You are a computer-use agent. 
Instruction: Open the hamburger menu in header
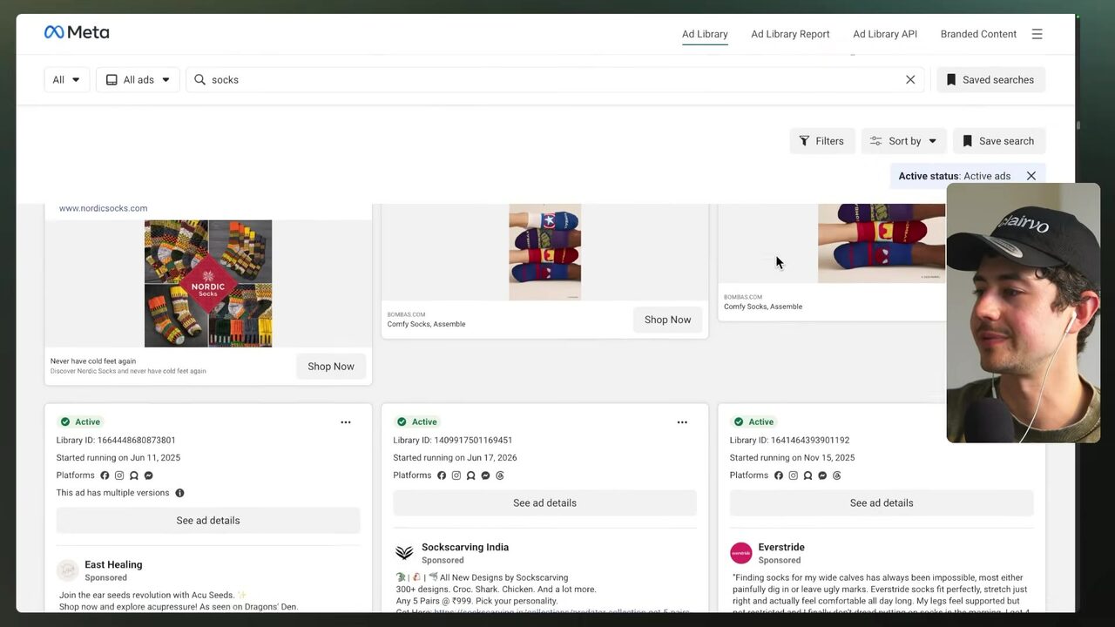click(1037, 34)
